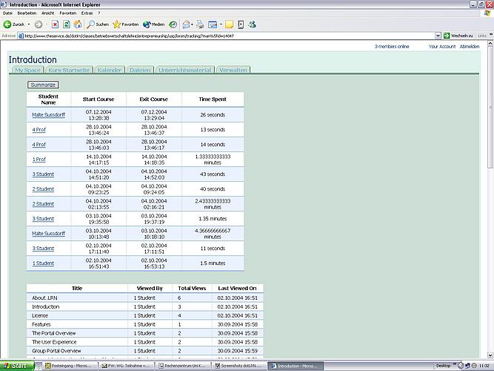Click the Abmelden logout link
Screen dimensions: 494x371
point(470,47)
